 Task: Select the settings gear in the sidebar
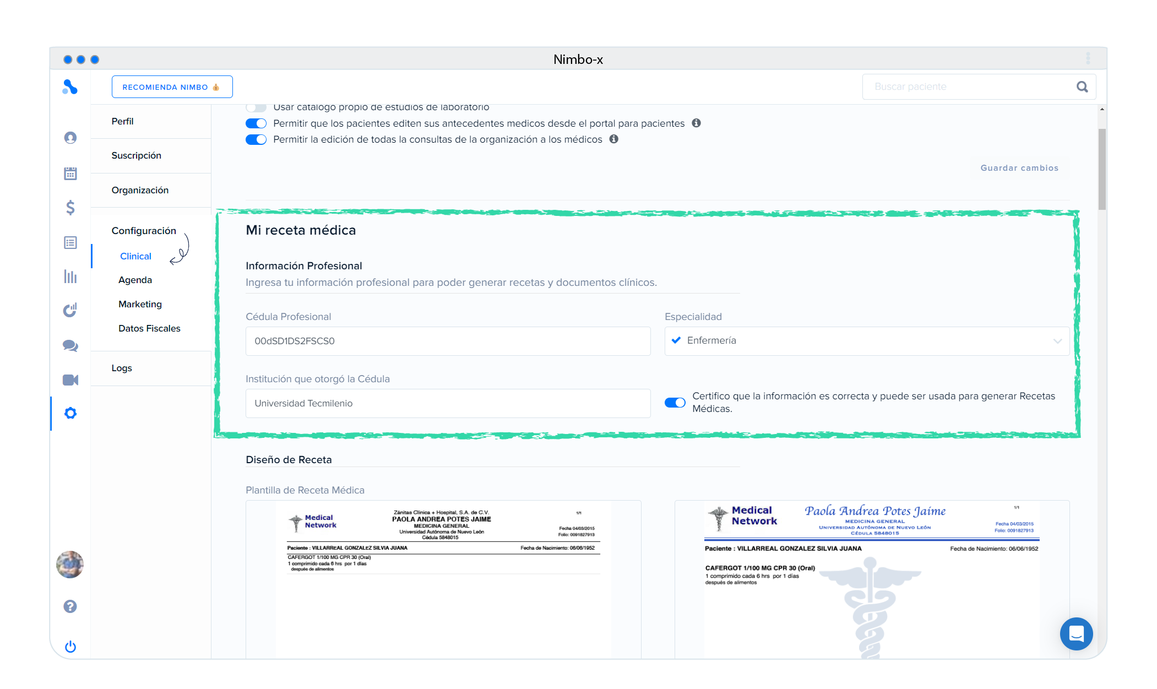coord(70,413)
